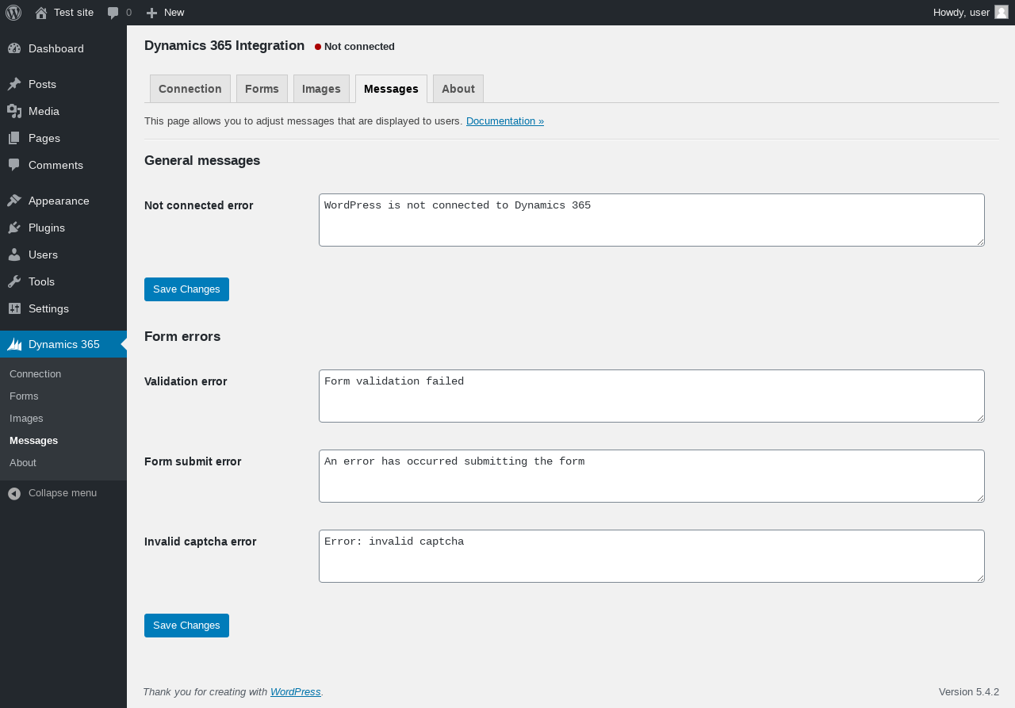Open the About tab
Screen dimensions: 1015x708
pyautogui.click(x=458, y=89)
